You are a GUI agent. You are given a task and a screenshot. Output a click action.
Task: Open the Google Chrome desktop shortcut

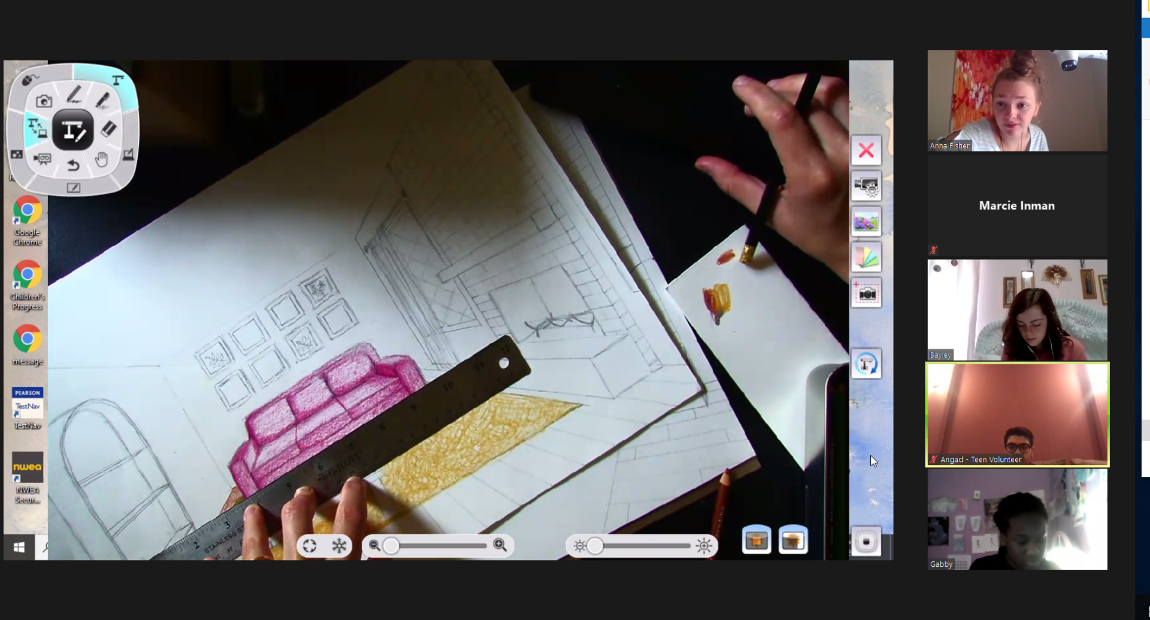pos(28,221)
